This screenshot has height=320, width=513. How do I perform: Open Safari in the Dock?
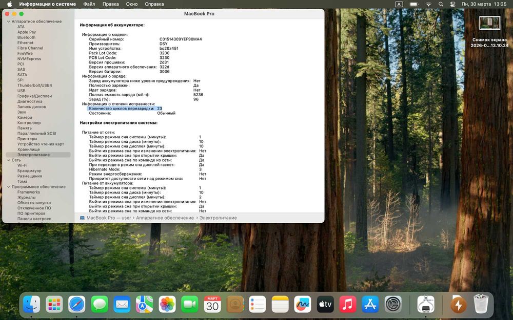point(77,304)
